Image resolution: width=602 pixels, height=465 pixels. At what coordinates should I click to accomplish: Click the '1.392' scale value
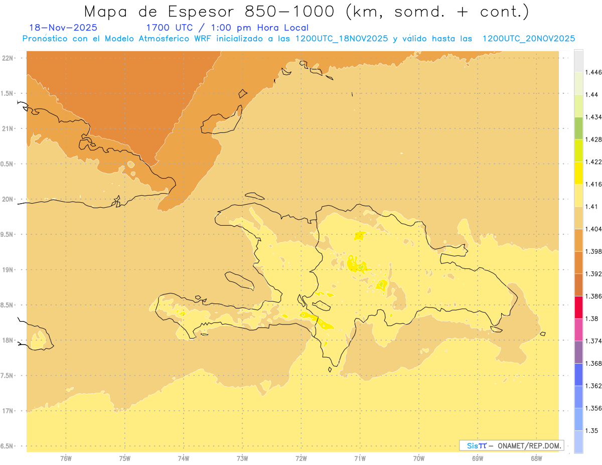[593, 274]
